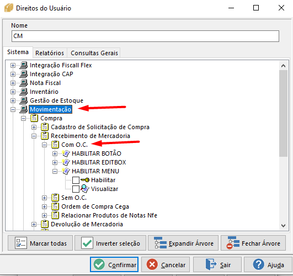
Task: Expand the HABILITAR BOTÃO node
Action: [x=55, y=153]
